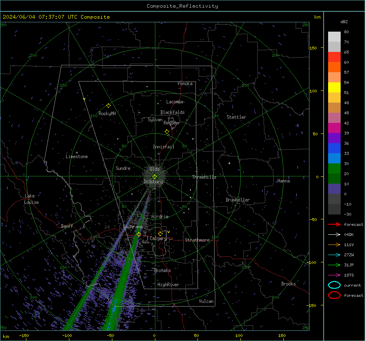The width and height of the screenshot is (365, 341).
Task: Click the Stettler town label
Action: pyautogui.click(x=236, y=117)
